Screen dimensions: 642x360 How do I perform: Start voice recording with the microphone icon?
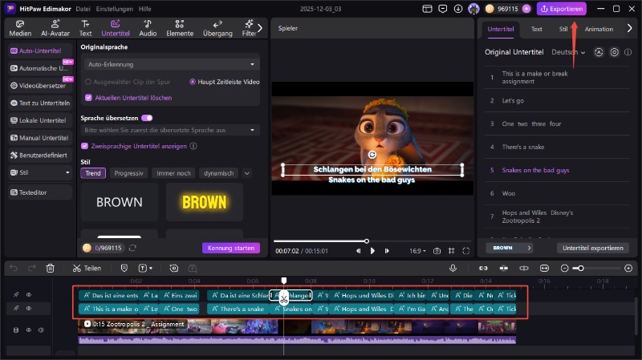[453, 269]
